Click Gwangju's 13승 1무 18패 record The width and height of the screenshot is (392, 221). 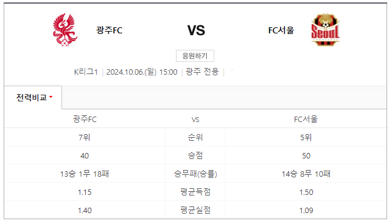85,174
